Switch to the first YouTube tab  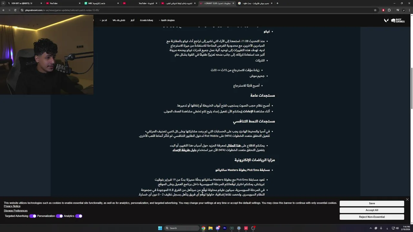[x=63, y=3]
